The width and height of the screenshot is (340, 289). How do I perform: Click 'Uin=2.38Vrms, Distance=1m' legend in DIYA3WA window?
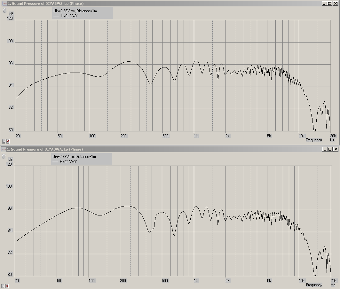(74, 157)
